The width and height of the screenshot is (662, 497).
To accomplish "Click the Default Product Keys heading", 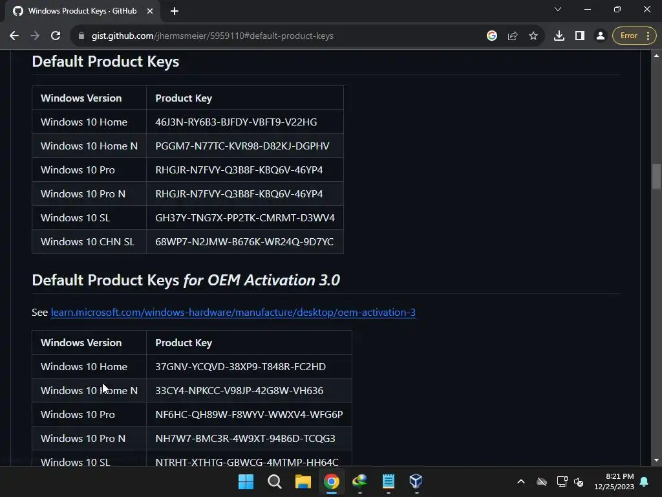I will click(x=105, y=61).
